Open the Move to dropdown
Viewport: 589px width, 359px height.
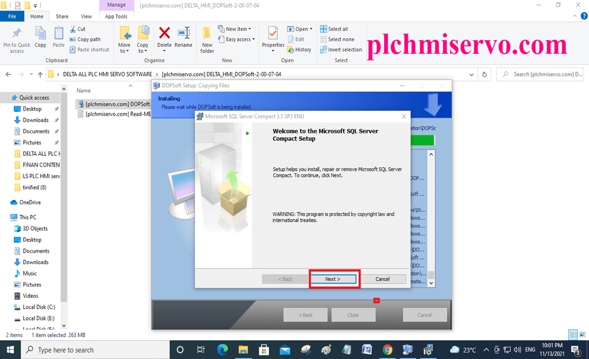tap(124, 40)
